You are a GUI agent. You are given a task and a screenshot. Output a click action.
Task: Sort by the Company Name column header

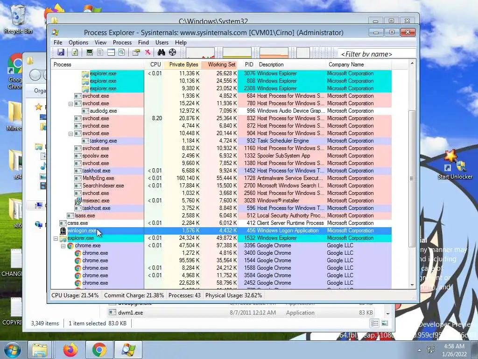358,65
